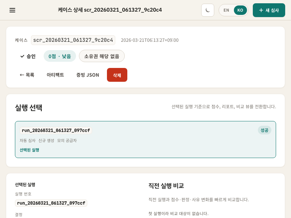Open the 증빙 JSON view
The height and width of the screenshot is (218, 291).
click(88, 75)
